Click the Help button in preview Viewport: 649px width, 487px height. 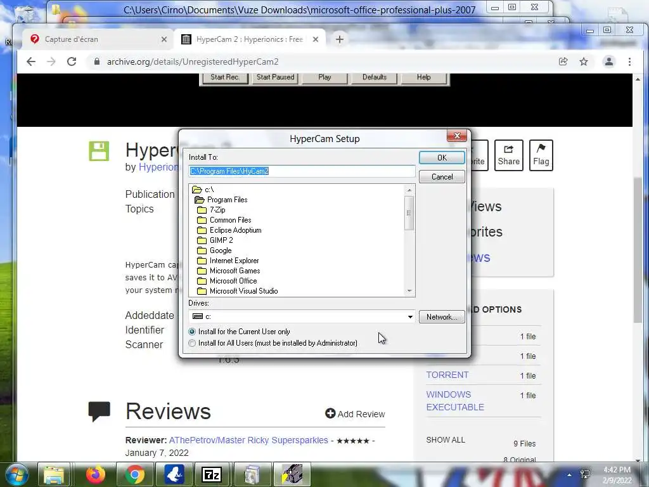(423, 77)
